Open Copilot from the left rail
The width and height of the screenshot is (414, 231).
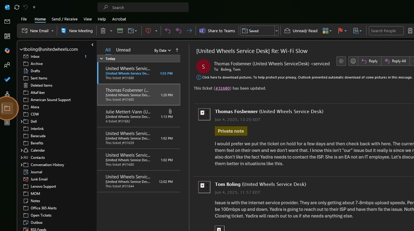pos(7,51)
